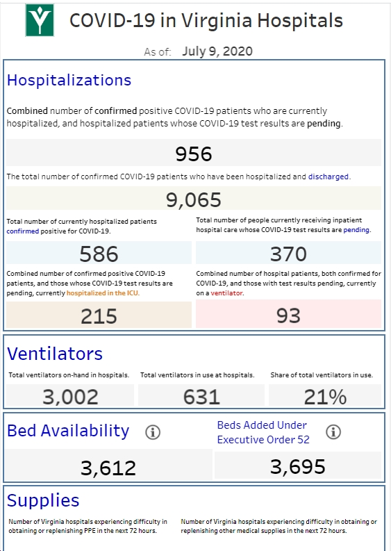Image resolution: width=391 pixels, height=551 pixels.
Task: Click the green VHHA logo icon
Action: coord(40,20)
